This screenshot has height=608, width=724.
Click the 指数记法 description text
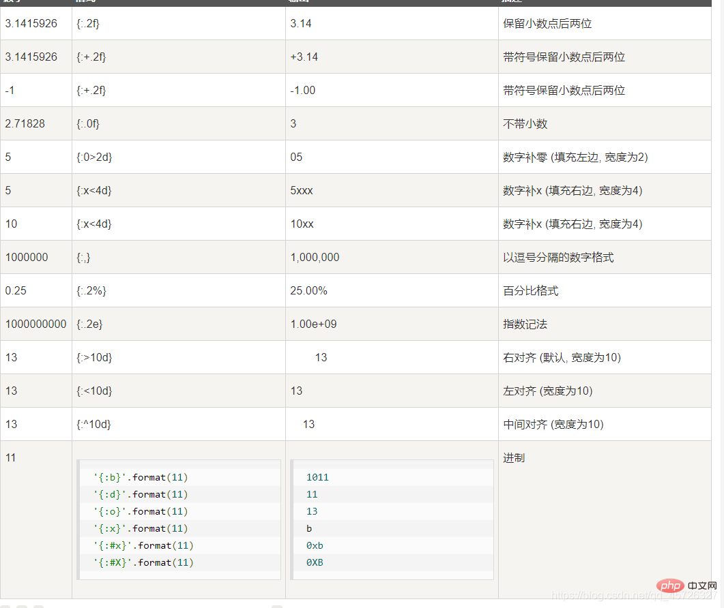[525, 324]
